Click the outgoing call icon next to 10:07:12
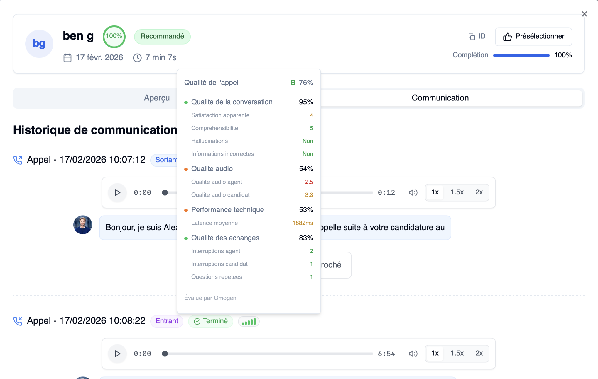Viewport: 598px width, 379px height. pos(18,160)
